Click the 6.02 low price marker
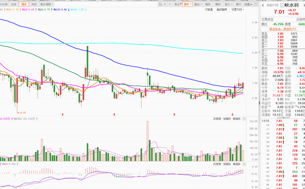Screen dimensions: 305x189 22,113
